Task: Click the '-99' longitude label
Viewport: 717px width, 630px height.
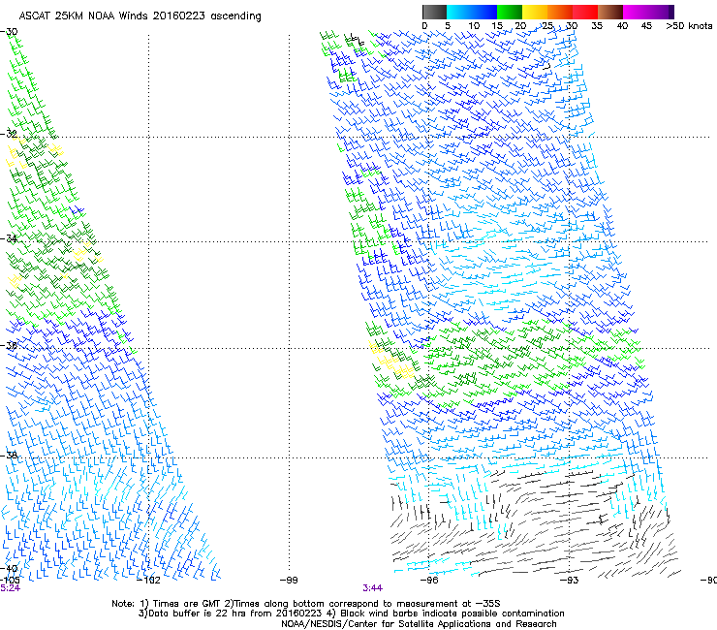Action: [289, 581]
